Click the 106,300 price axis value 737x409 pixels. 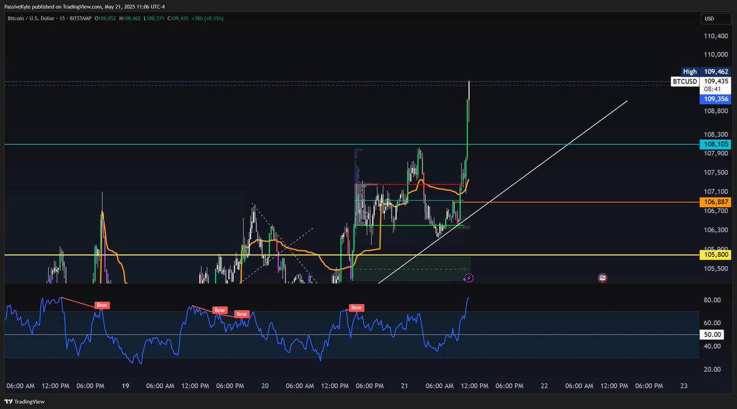716,230
